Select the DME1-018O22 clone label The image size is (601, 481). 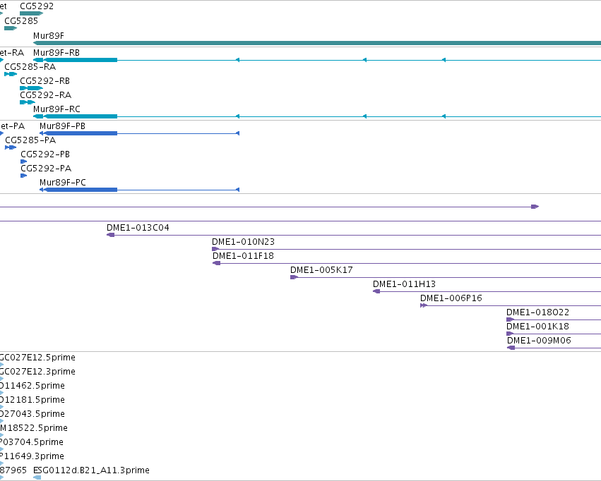point(537,312)
